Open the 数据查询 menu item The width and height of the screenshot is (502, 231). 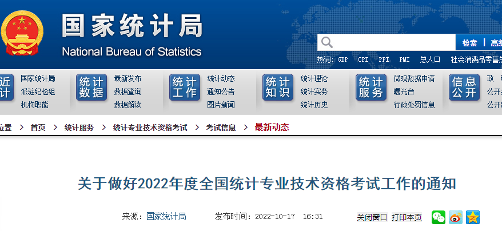pos(128,91)
